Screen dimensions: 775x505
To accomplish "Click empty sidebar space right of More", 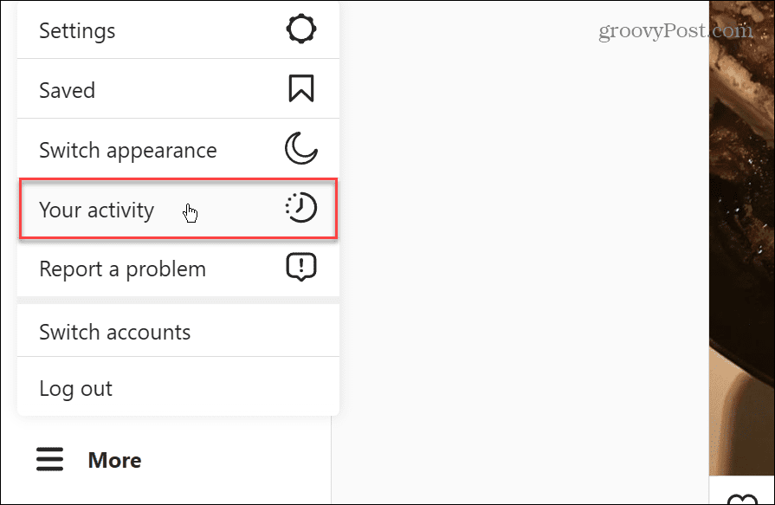I will (x=237, y=461).
